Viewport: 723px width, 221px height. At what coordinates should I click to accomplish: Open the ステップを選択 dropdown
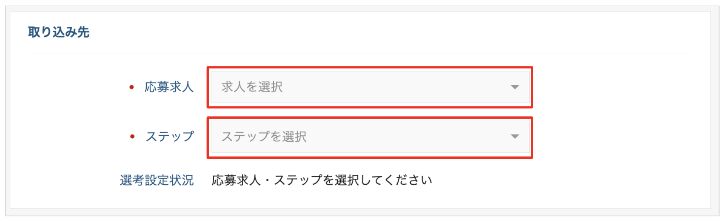pyautogui.click(x=370, y=137)
